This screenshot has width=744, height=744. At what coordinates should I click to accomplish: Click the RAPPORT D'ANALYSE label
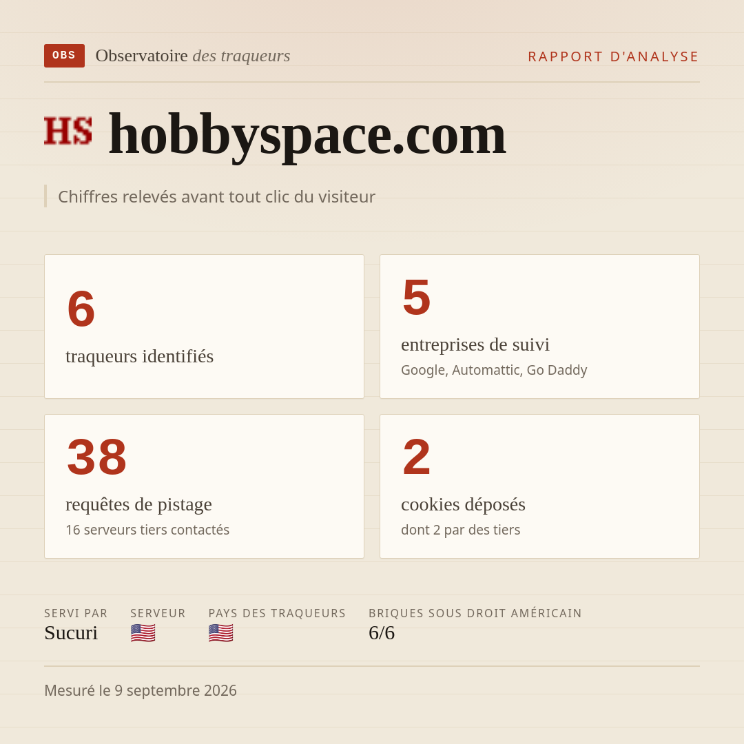pyautogui.click(x=614, y=56)
